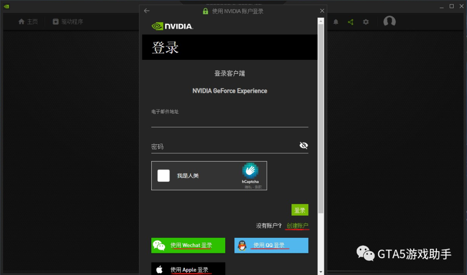The image size is (467, 275).
Task: Click the dialog scrollbar down arrow
Action: click(x=321, y=272)
